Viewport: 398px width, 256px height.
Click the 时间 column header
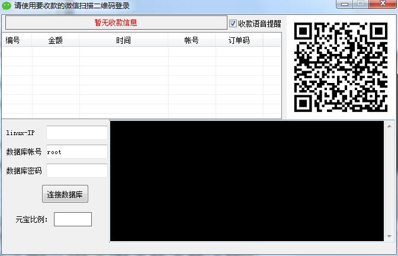(124, 40)
